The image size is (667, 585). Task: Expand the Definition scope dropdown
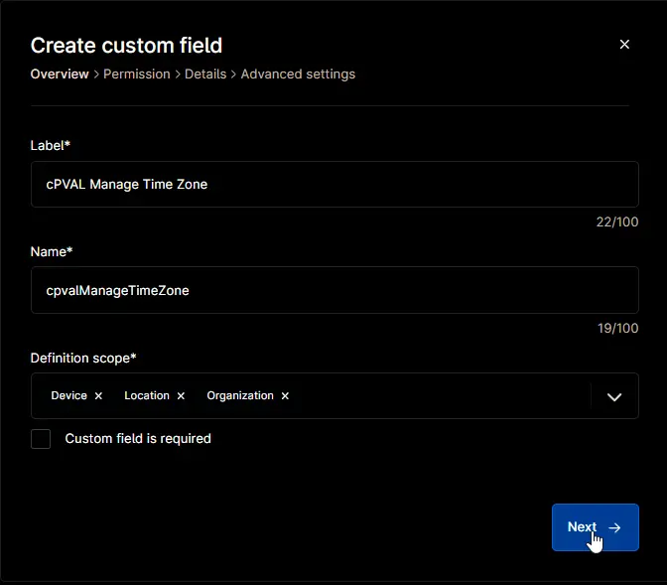click(613, 397)
